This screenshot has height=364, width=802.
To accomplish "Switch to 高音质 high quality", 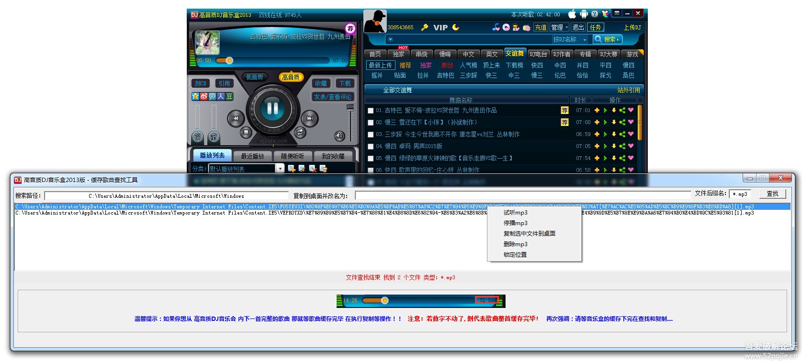I will (291, 77).
